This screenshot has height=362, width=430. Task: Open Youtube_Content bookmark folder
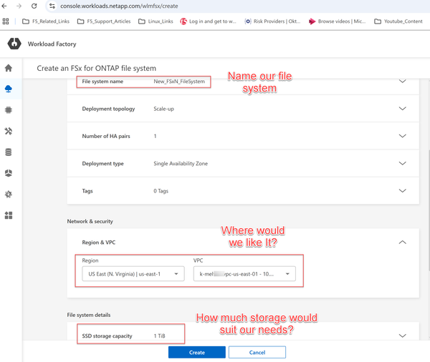398,21
